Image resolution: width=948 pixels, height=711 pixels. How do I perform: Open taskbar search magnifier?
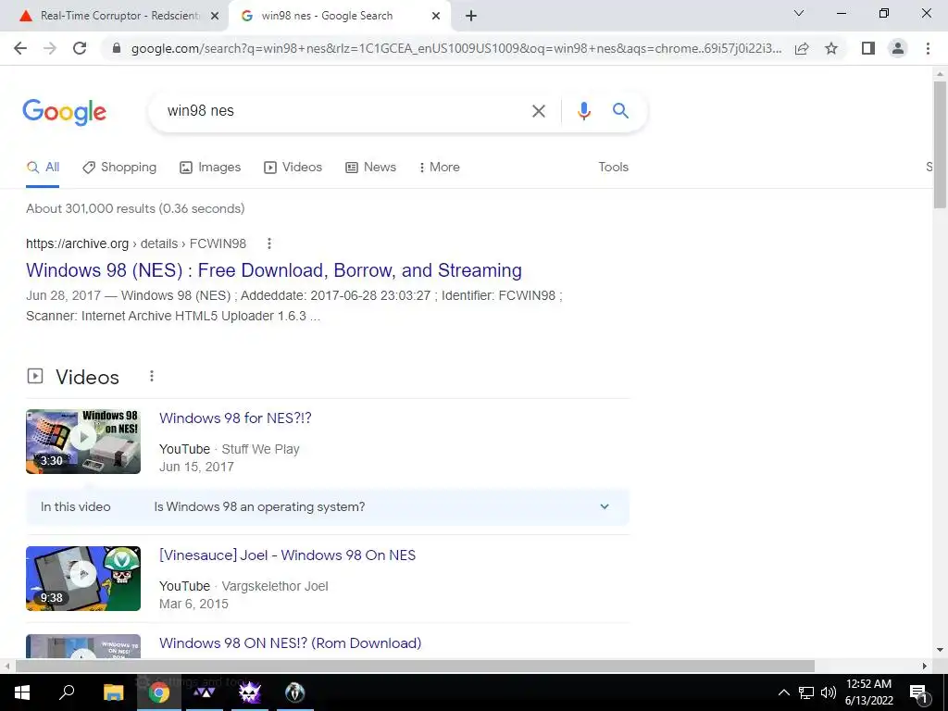(x=67, y=692)
